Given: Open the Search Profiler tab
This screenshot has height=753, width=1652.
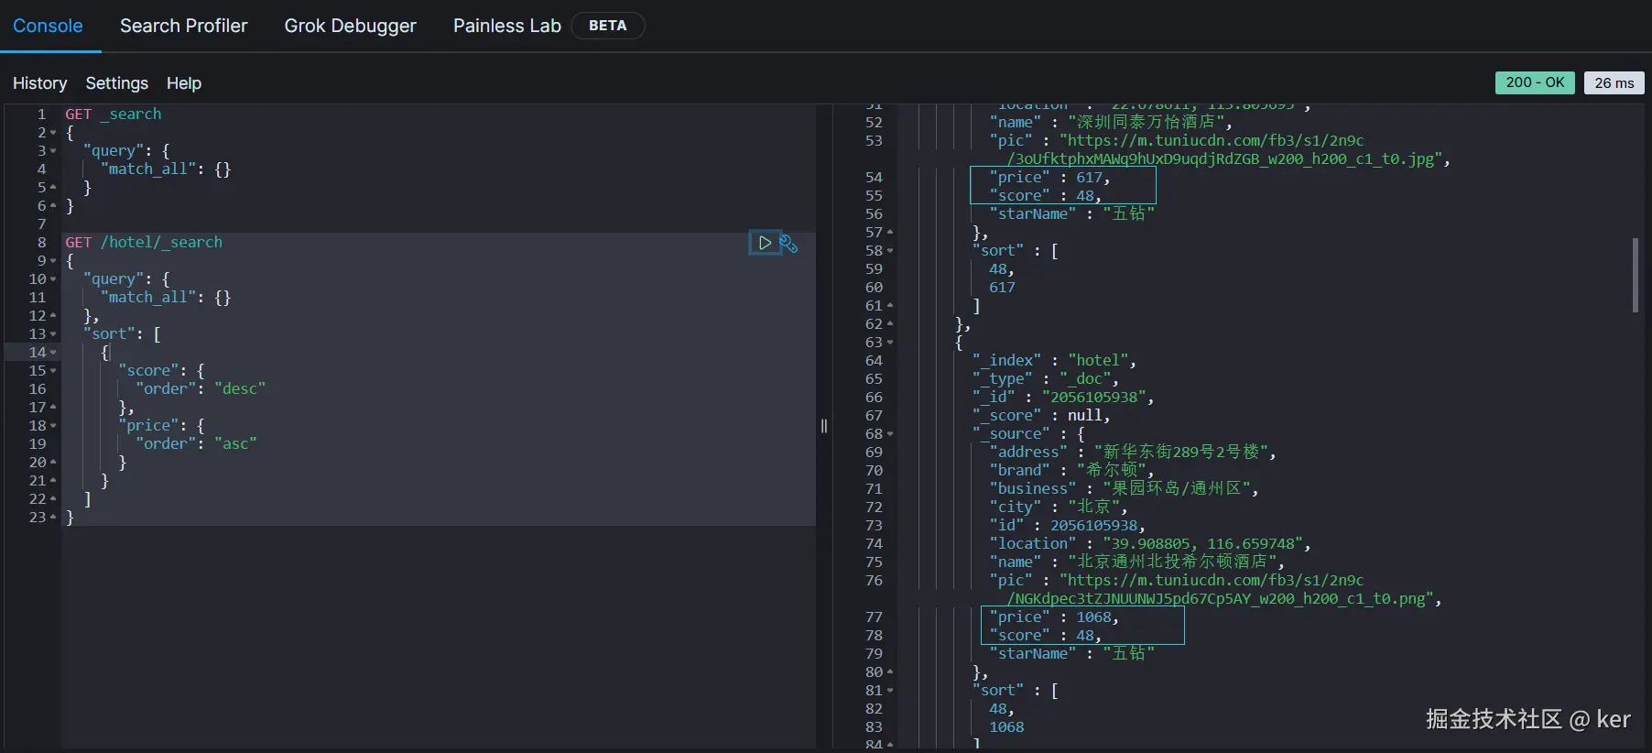Looking at the screenshot, I should [184, 26].
